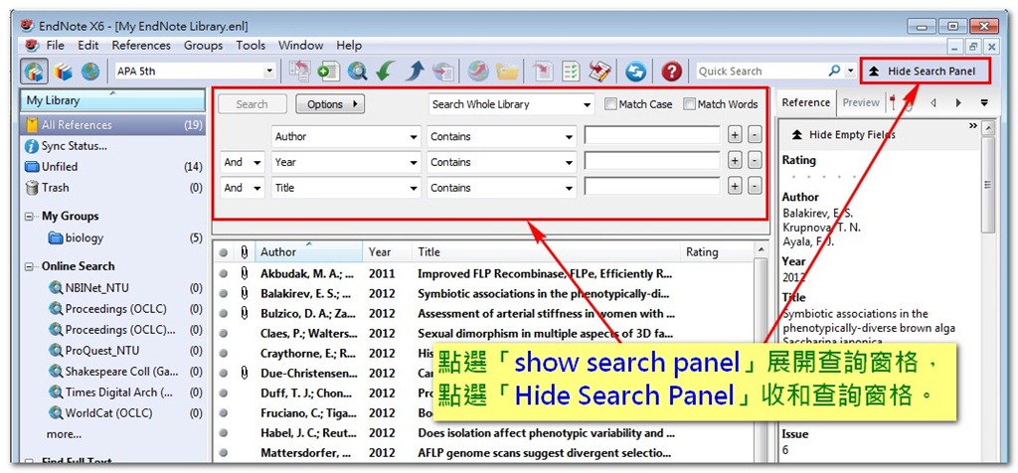Open the And operator dropdown for Year row

[x=257, y=162]
